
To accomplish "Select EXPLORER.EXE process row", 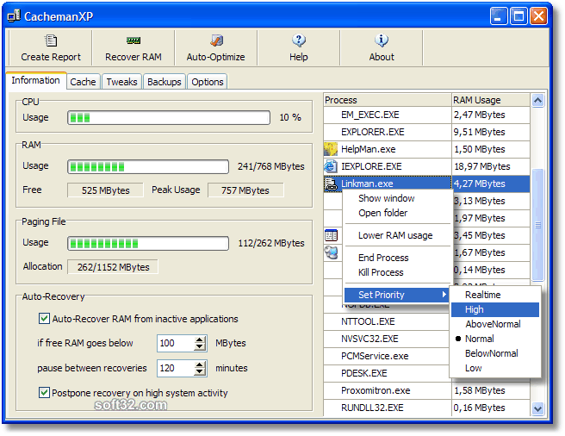I will 426,132.
